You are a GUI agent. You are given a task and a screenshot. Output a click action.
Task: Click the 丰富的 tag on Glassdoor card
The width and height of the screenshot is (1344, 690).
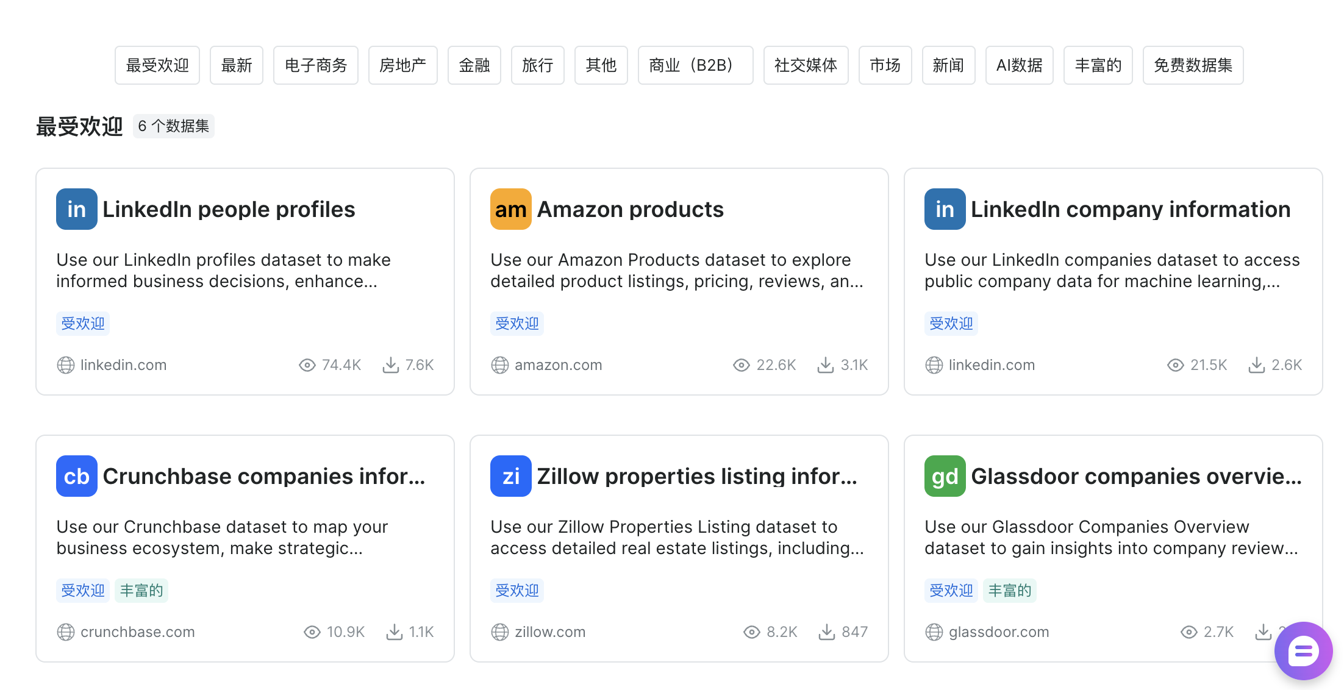(x=1009, y=590)
